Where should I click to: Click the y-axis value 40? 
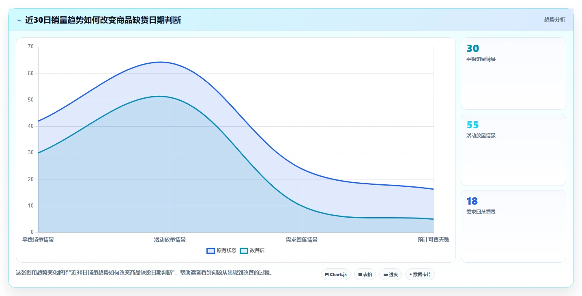click(31, 126)
